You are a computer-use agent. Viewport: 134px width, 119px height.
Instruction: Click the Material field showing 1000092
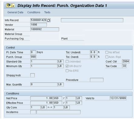click(x=45, y=29)
